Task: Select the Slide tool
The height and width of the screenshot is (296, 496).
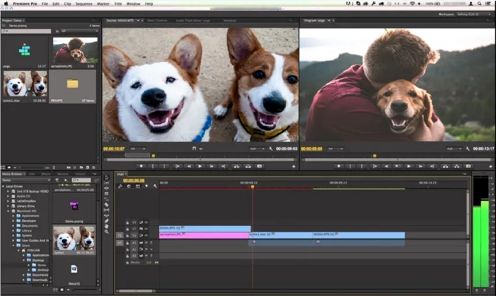Action: pyautogui.click(x=107, y=215)
